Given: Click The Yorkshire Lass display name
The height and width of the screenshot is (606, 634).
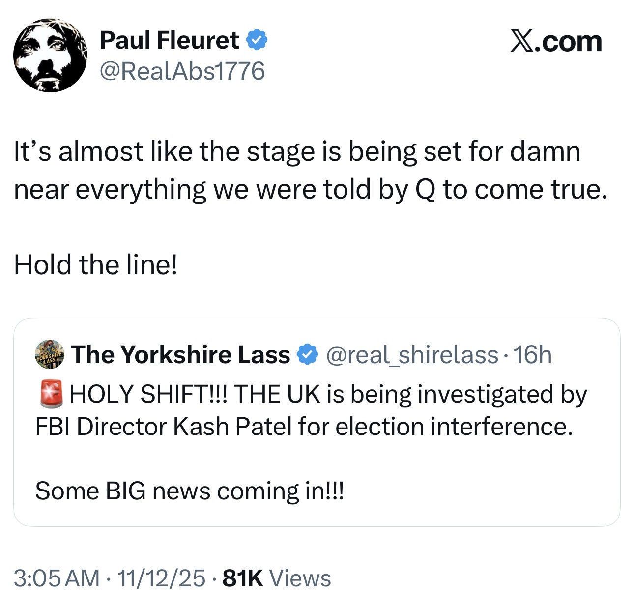Looking at the screenshot, I should [180, 354].
